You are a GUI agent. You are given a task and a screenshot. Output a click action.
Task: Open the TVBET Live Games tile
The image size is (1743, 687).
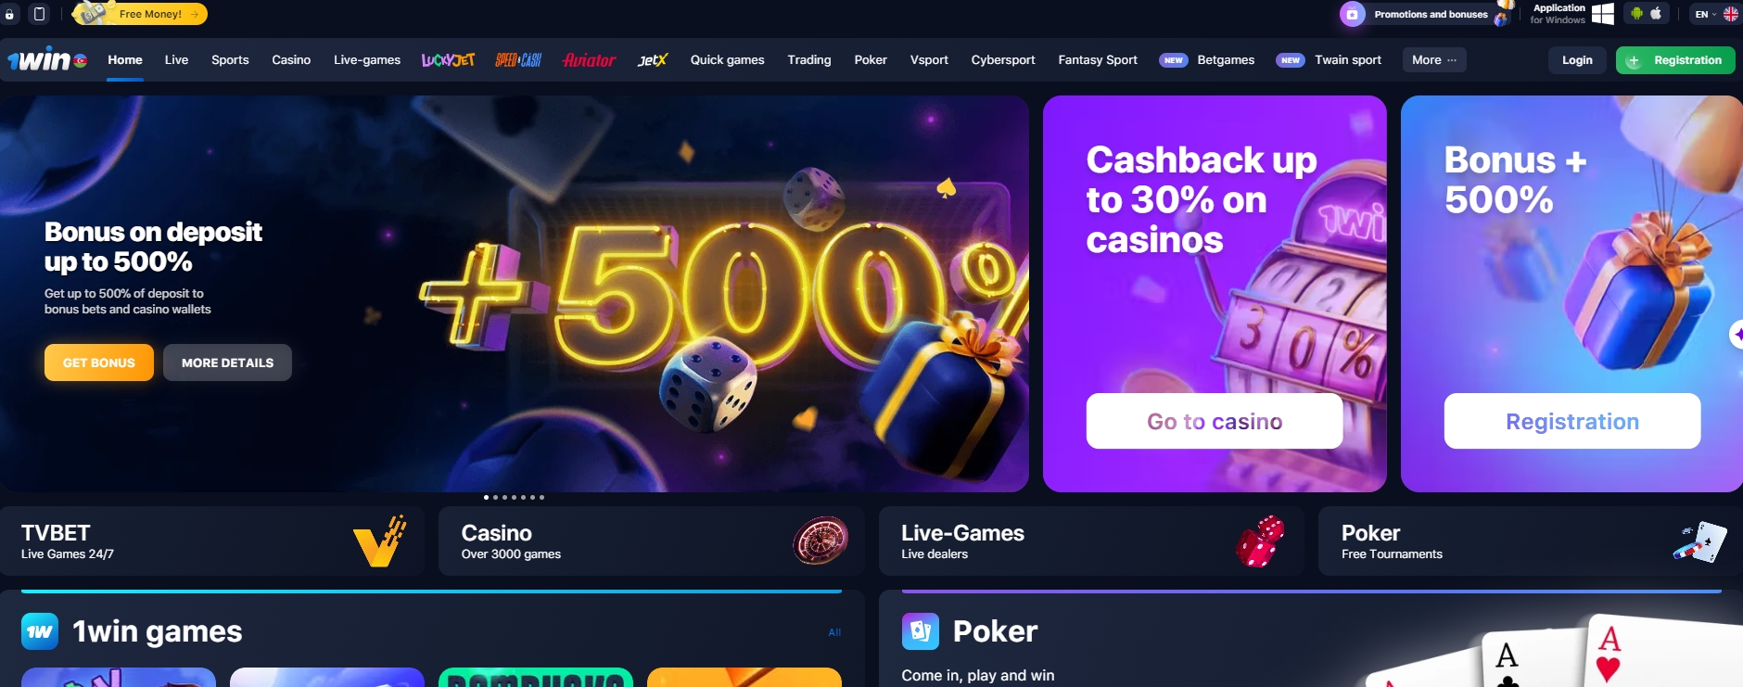pyautogui.click(x=212, y=541)
